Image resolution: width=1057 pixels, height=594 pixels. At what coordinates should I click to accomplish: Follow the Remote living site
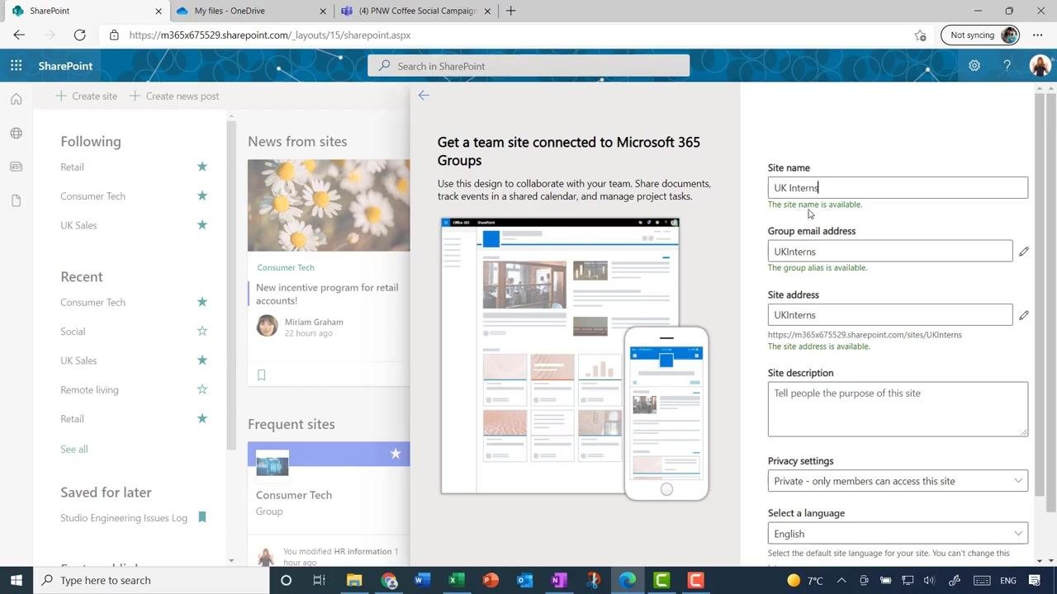click(201, 389)
